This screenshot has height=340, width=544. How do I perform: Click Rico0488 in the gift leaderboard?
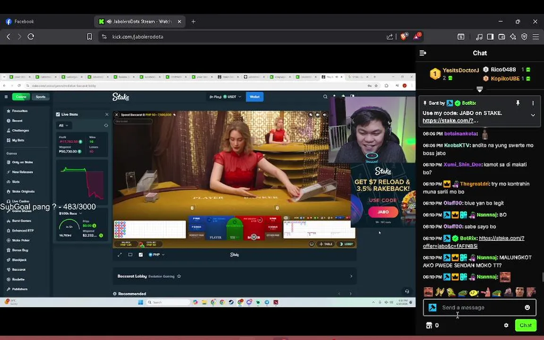coord(503,69)
